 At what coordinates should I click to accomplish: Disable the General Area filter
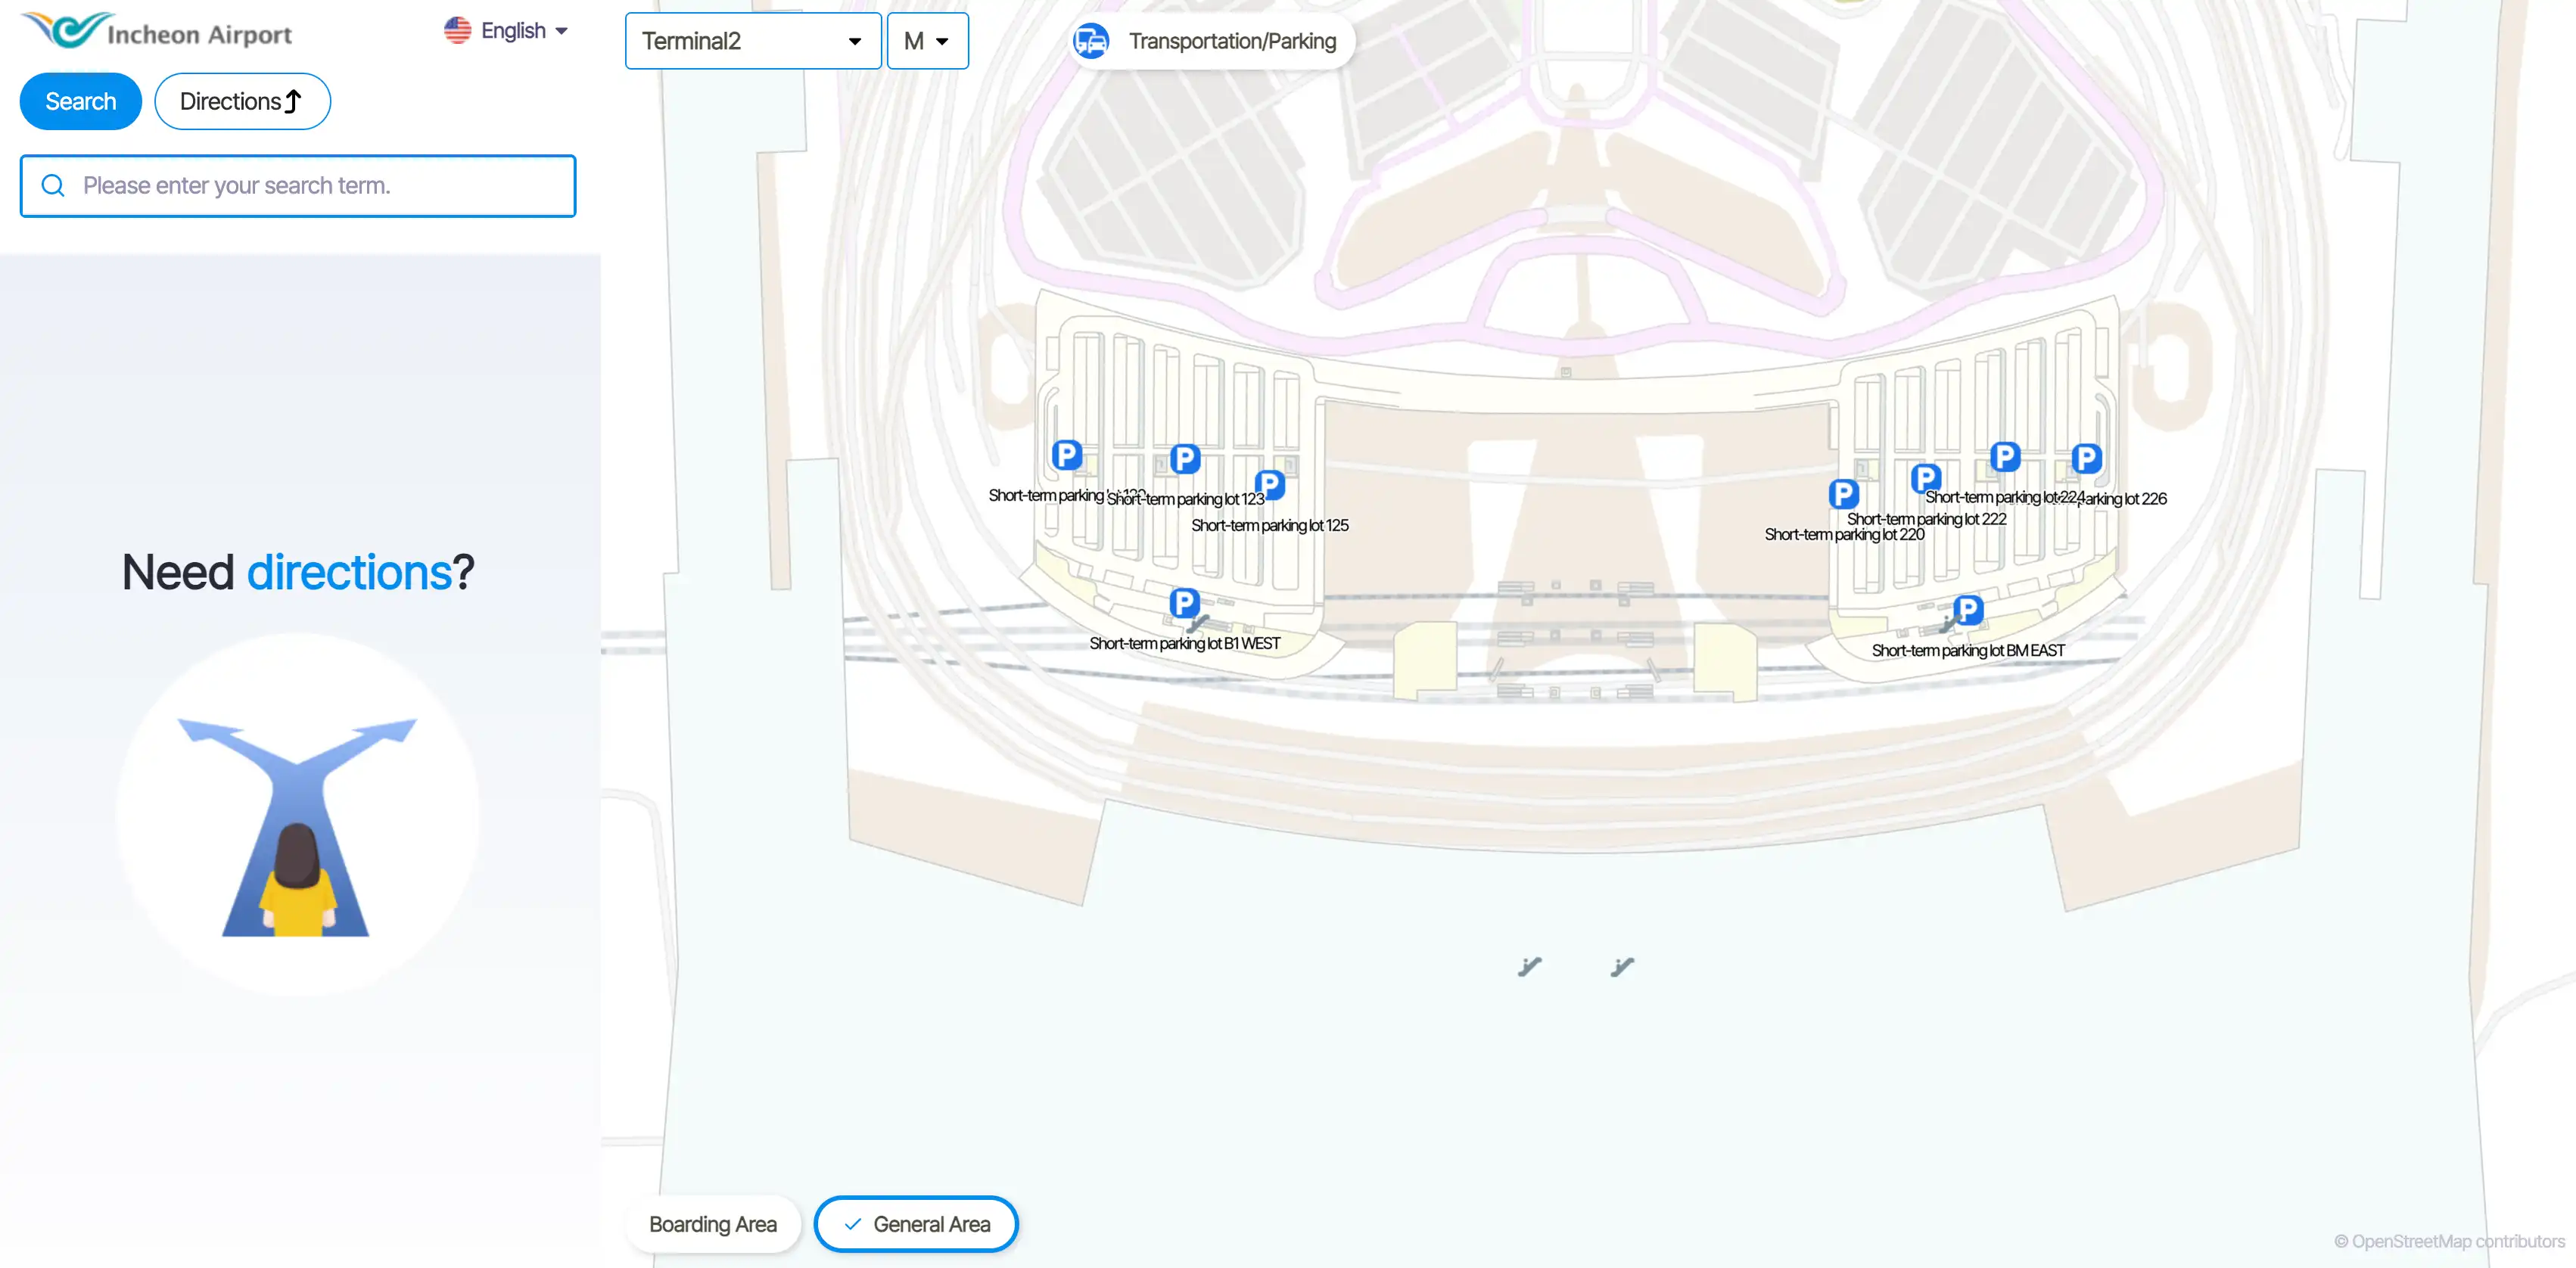(915, 1223)
